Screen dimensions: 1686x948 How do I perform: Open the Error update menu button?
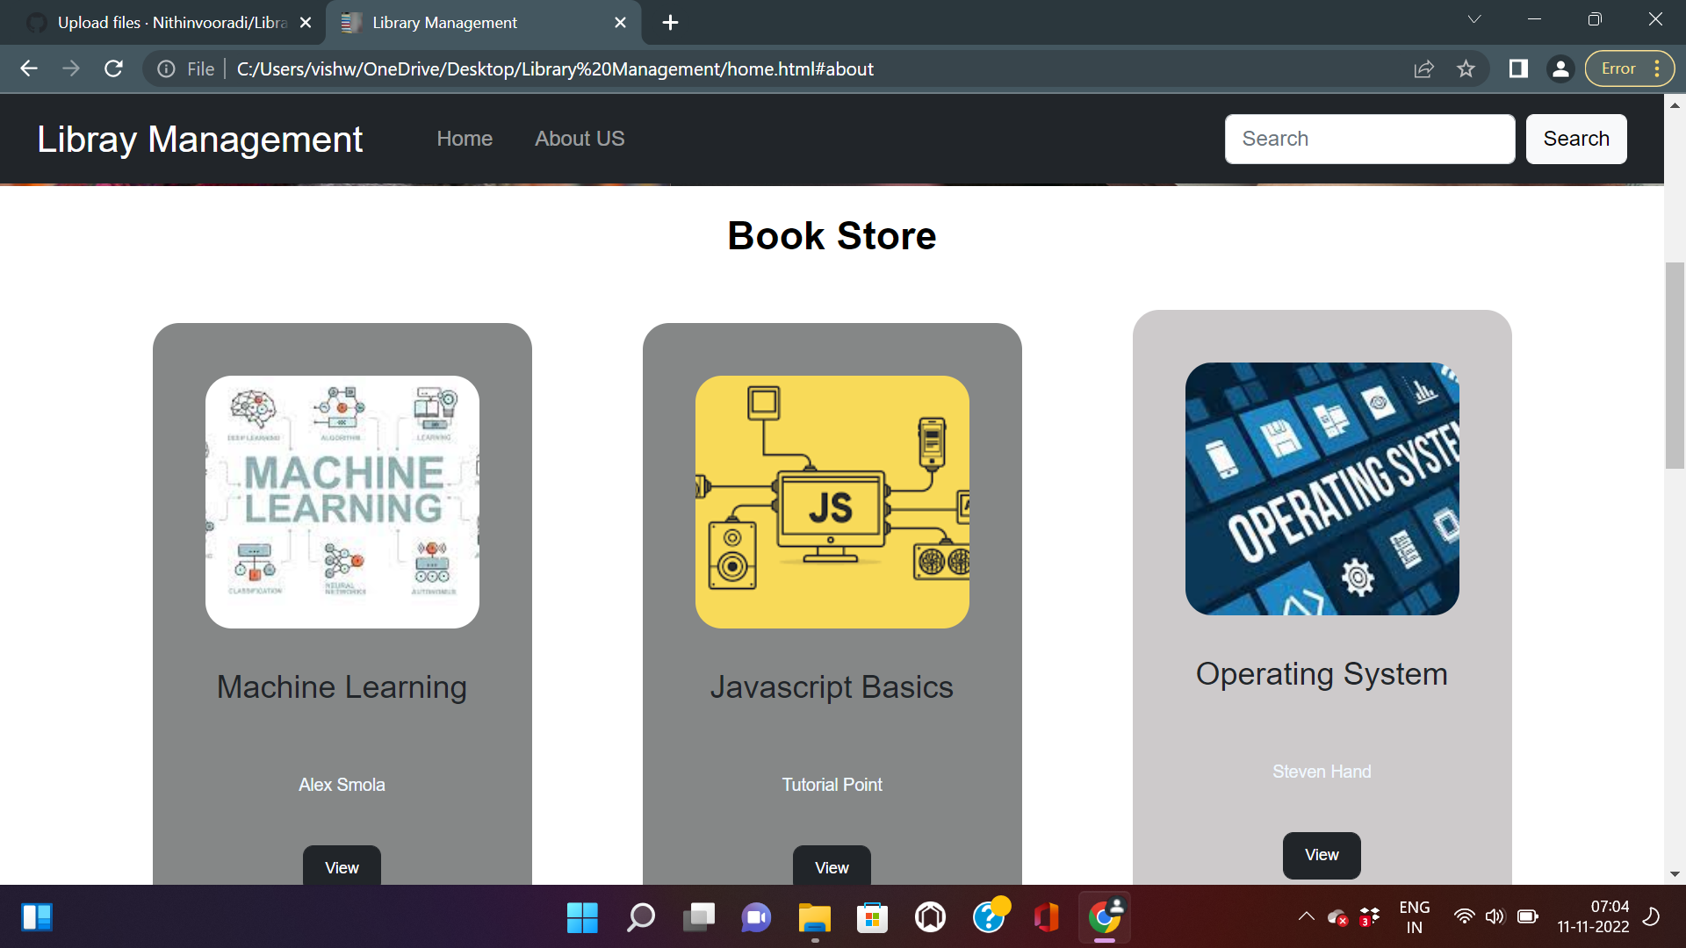pos(1630,68)
